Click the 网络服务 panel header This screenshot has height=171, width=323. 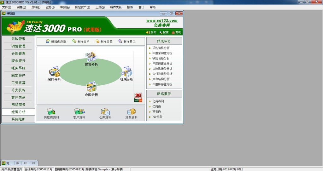tap(164, 94)
